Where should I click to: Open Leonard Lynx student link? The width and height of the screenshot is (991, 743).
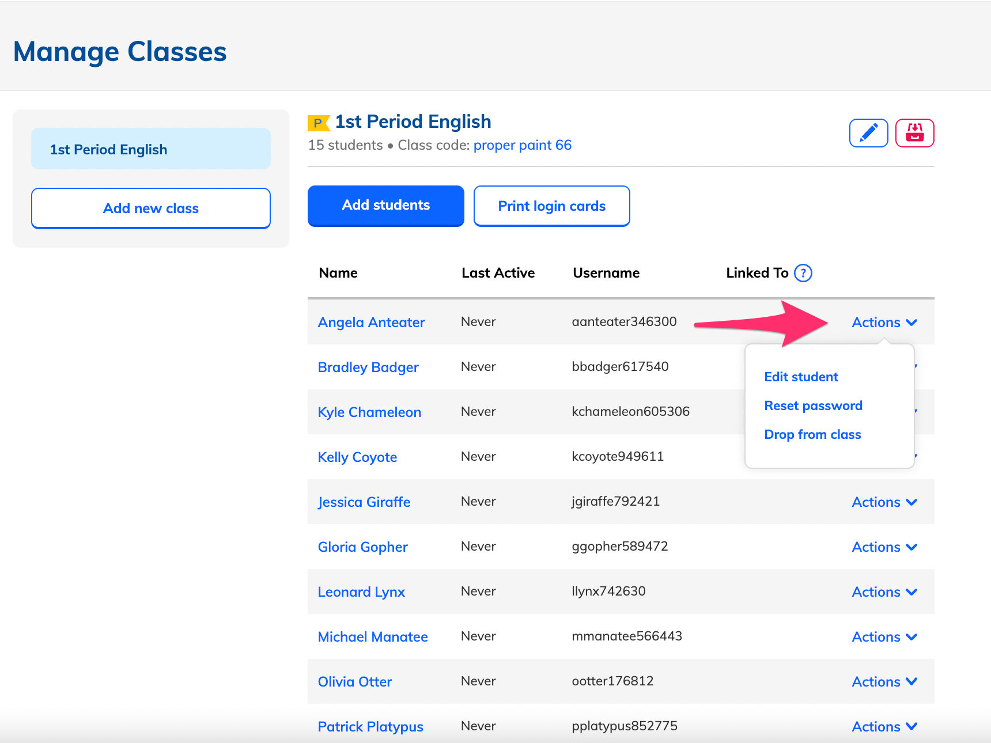[361, 592]
